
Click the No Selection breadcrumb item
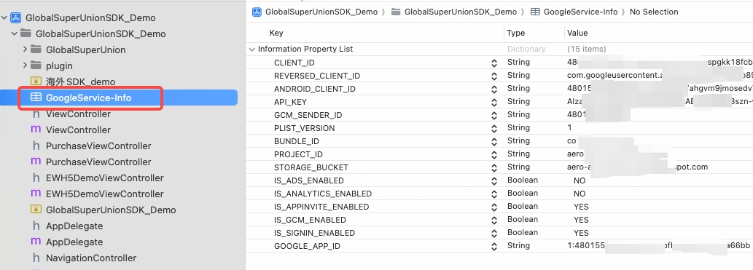coord(654,12)
